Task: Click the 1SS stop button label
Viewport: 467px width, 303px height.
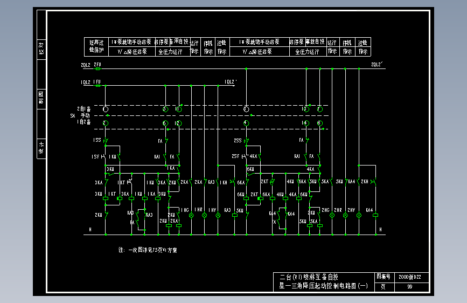Action: coord(97,140)
